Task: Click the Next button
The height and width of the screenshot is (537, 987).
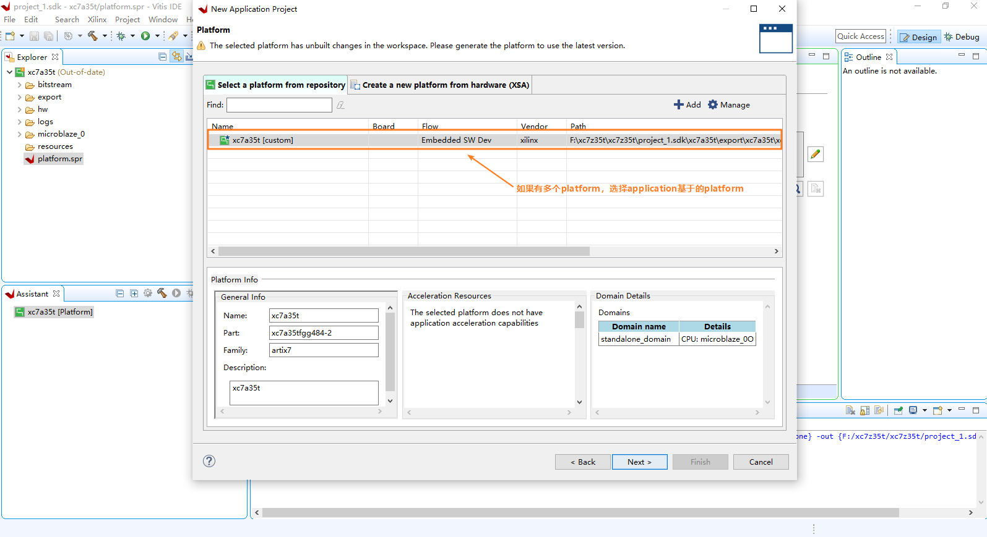Action: 639,462
